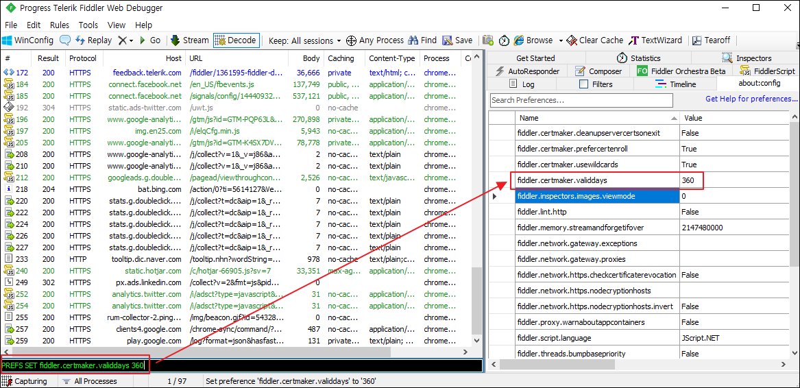
Task: Click the comment speech bubble icon
Action: 65,40
